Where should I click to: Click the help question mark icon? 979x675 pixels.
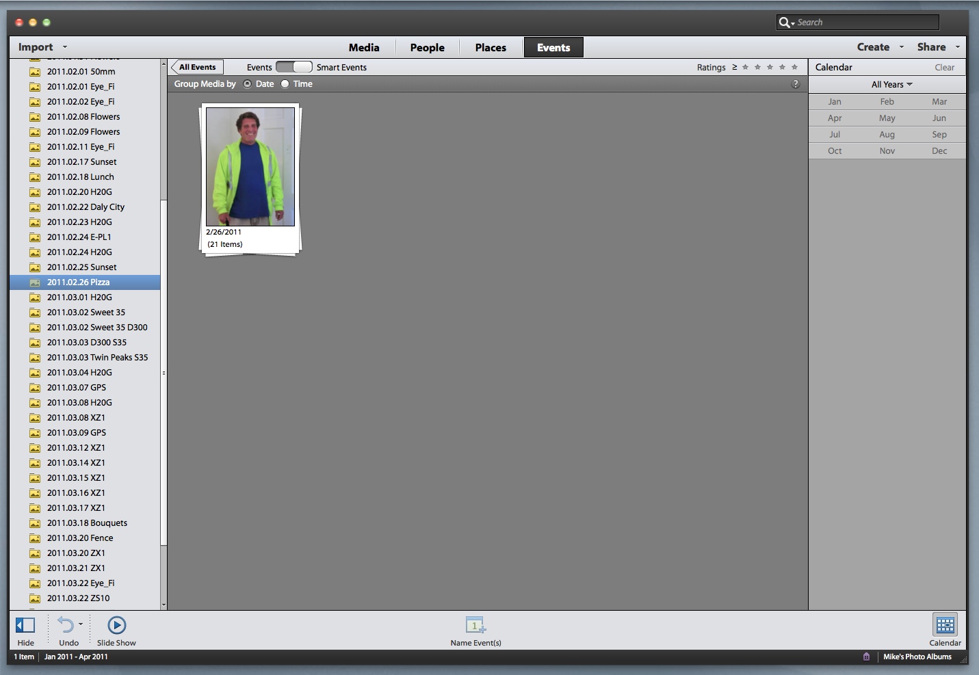pos(795,84)
